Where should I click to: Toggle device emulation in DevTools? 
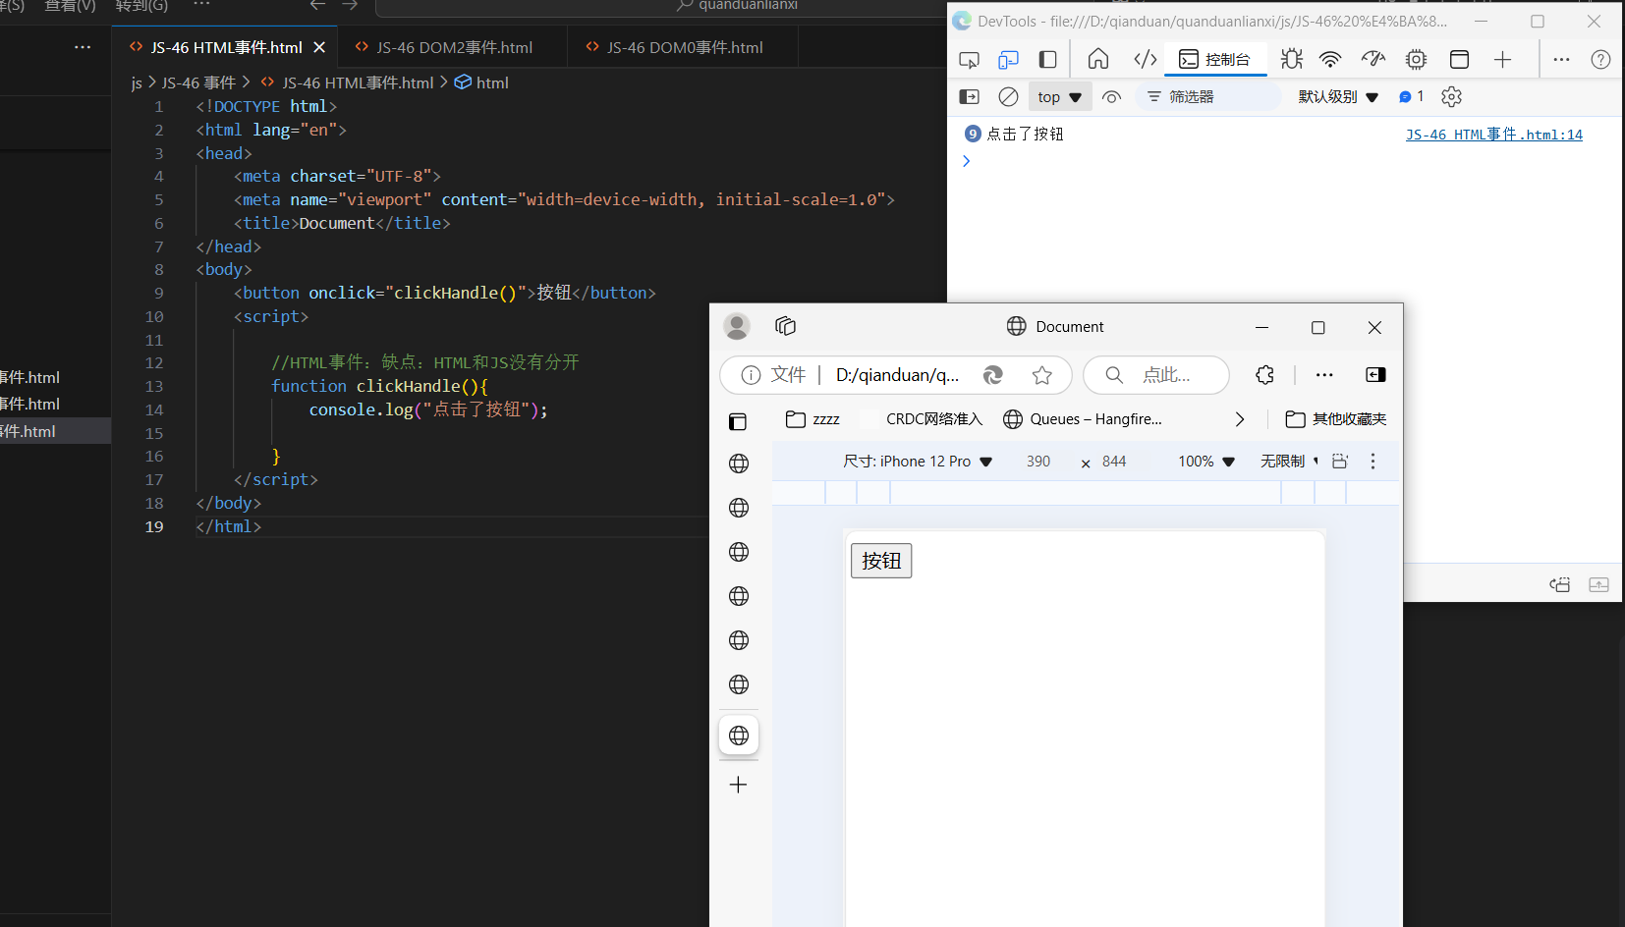click(1008, 60)
